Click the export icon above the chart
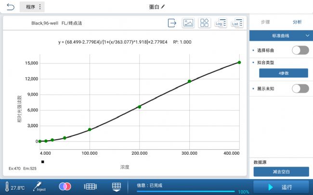313x195 pixels. point(172,23)
